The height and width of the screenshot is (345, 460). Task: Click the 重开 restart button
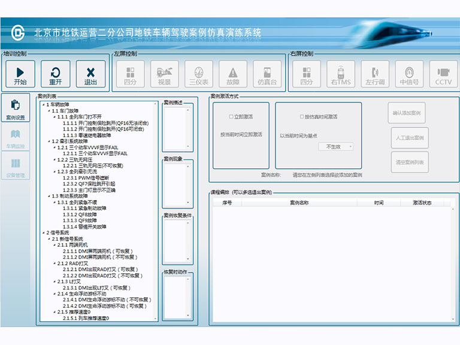pyautogui.click(x=56, y=74)
